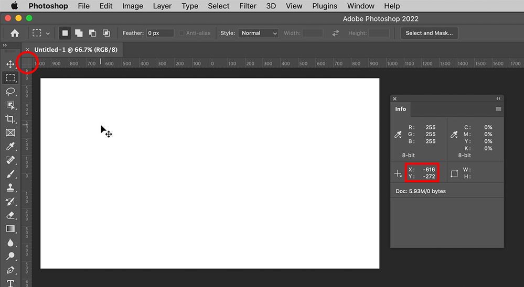Select the Spot Healing Brush tool
The image size is (524, 287).
coord(10,160)
